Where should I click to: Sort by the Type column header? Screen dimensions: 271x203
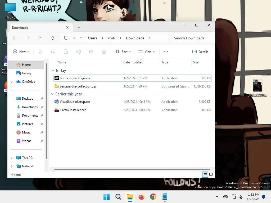[x=176, y=62]
